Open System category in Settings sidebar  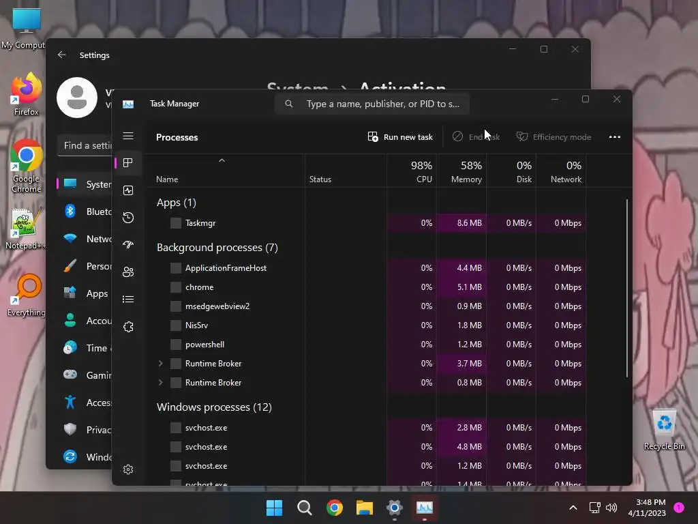coord(85,184)
